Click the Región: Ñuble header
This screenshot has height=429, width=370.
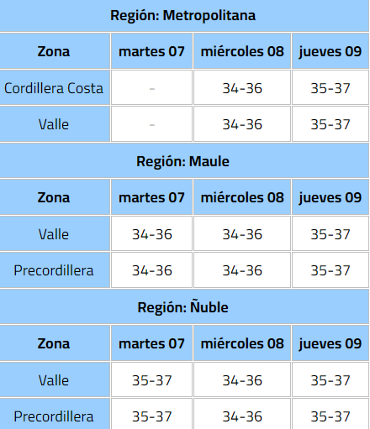[184, 307]
